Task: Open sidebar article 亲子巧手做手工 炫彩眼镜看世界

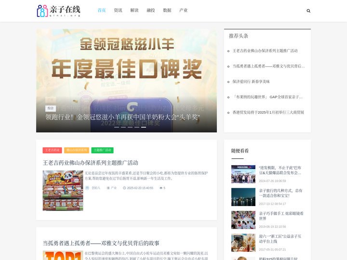Action: (x=281, y=216)
